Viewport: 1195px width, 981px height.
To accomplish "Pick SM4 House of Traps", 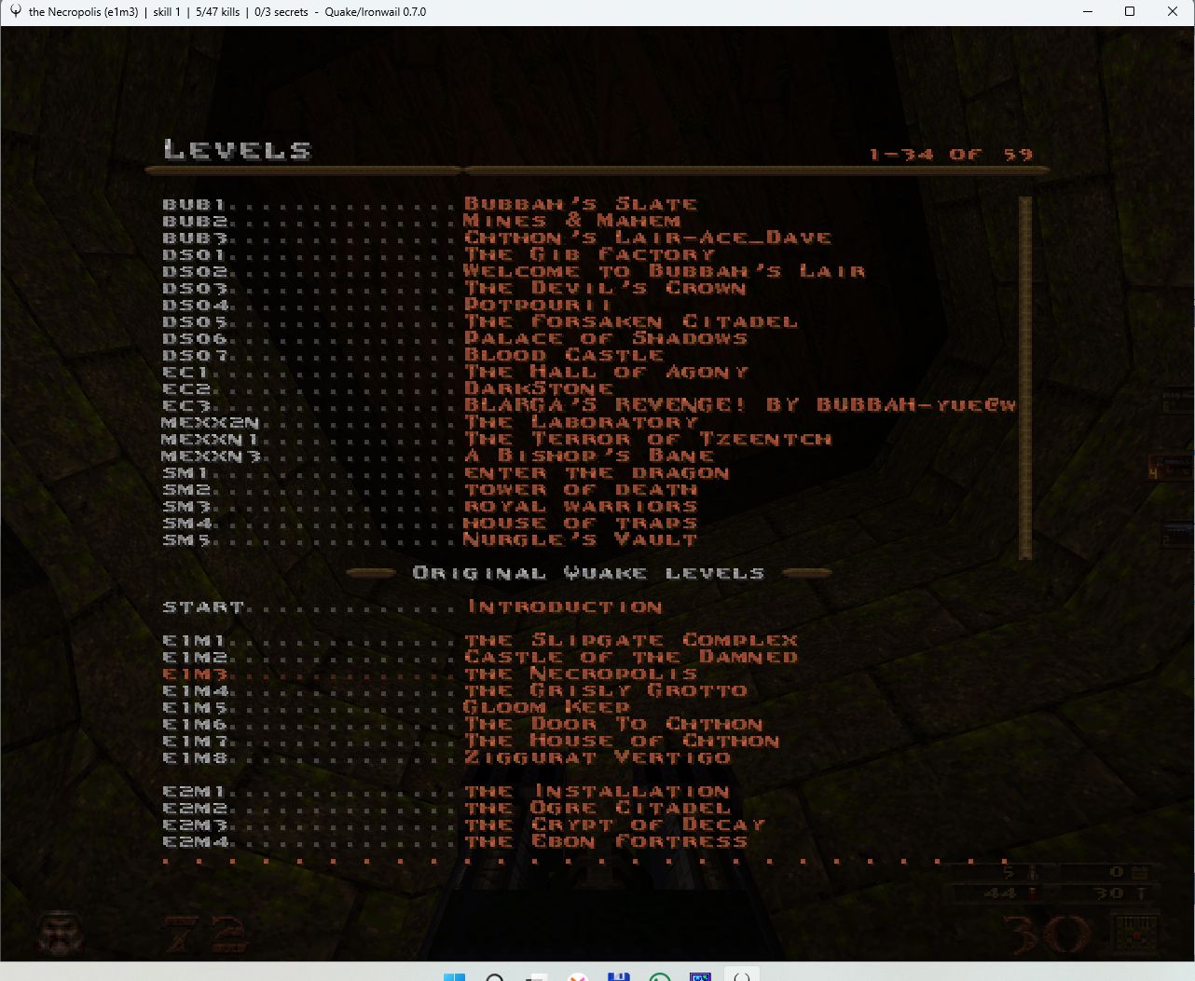I will tap(430, 523).
